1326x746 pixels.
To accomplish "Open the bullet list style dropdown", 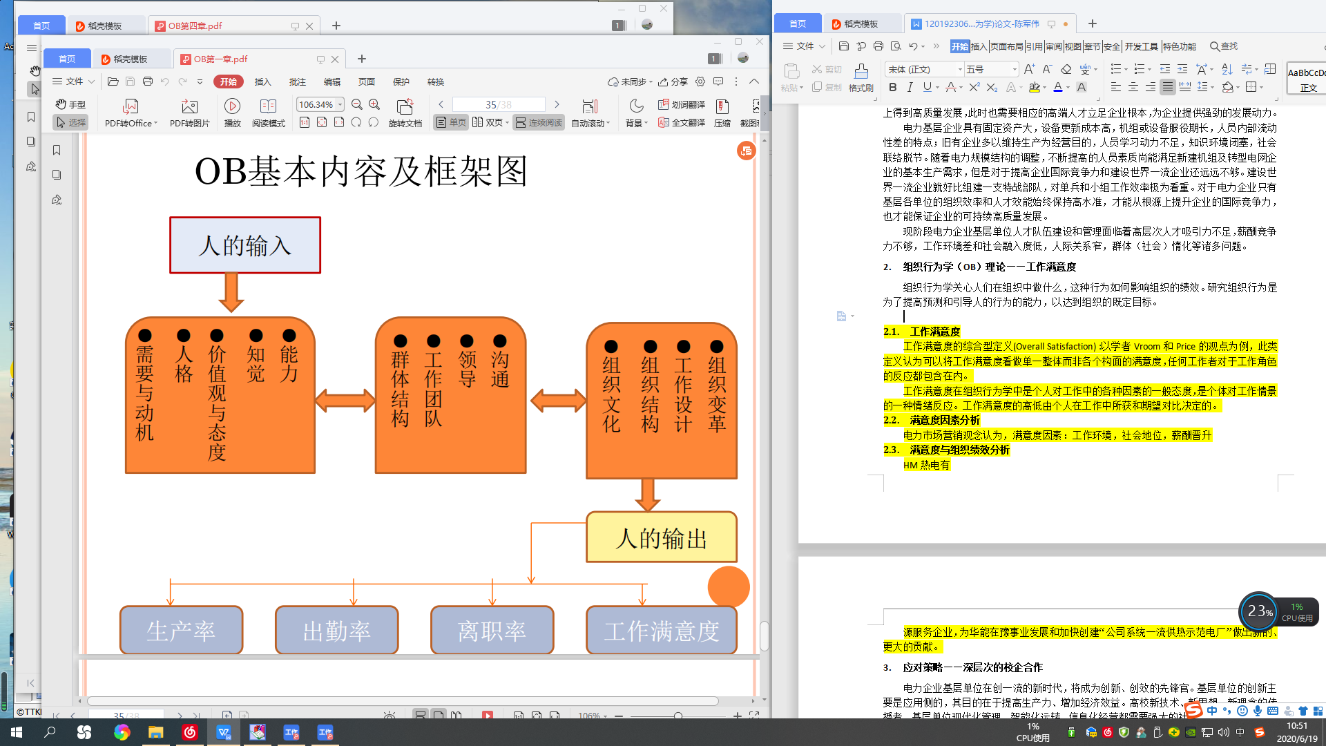I will tap(1126, 69).
